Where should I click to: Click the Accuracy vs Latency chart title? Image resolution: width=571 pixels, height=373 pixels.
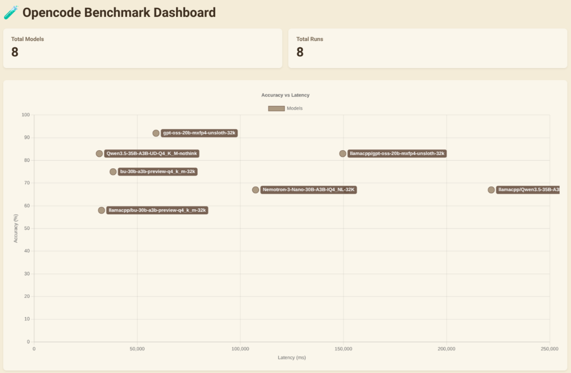pyautogui.click(x=285, y=95)
